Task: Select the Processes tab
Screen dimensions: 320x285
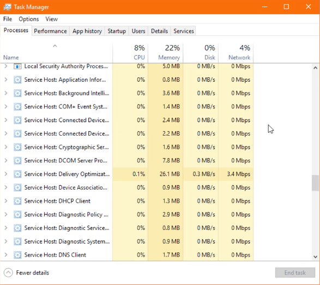Action: click(x=16, y=31)
